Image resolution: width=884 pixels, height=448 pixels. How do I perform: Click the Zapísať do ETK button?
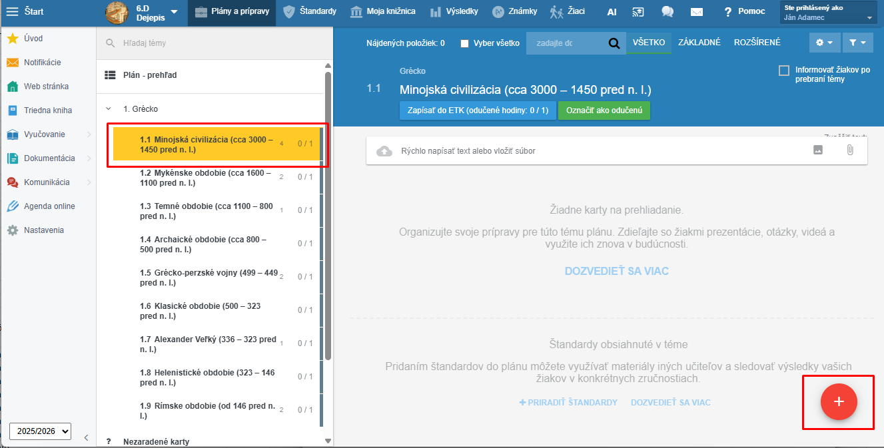click(x=478, y=111)
